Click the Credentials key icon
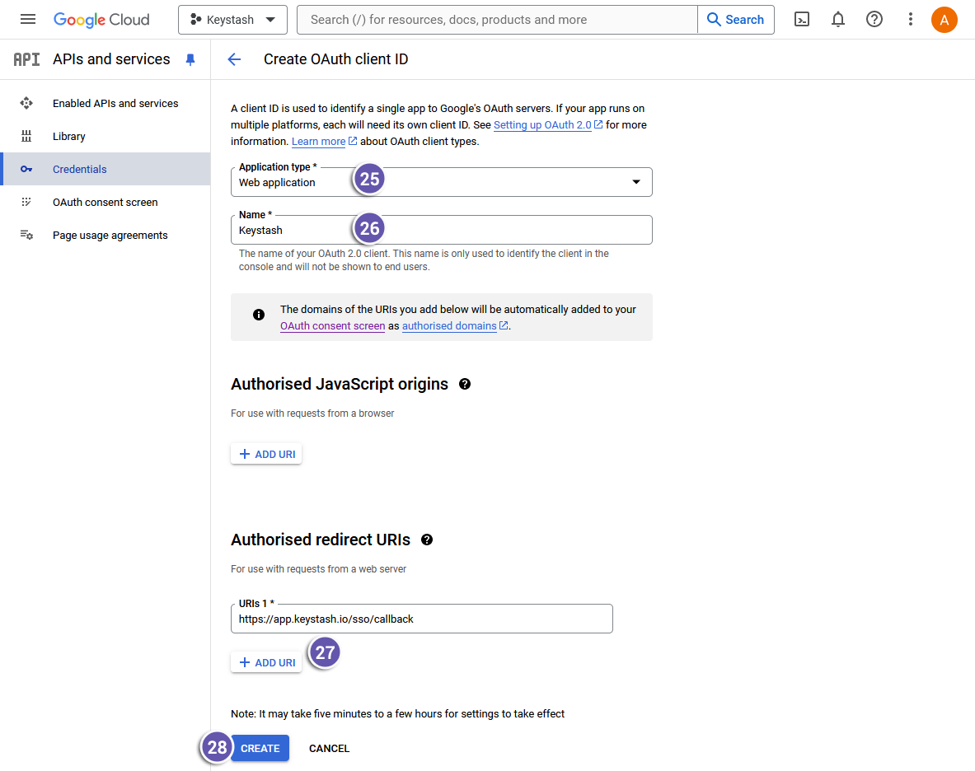This screenshot has width=975, height=771. tap(26, 169)
